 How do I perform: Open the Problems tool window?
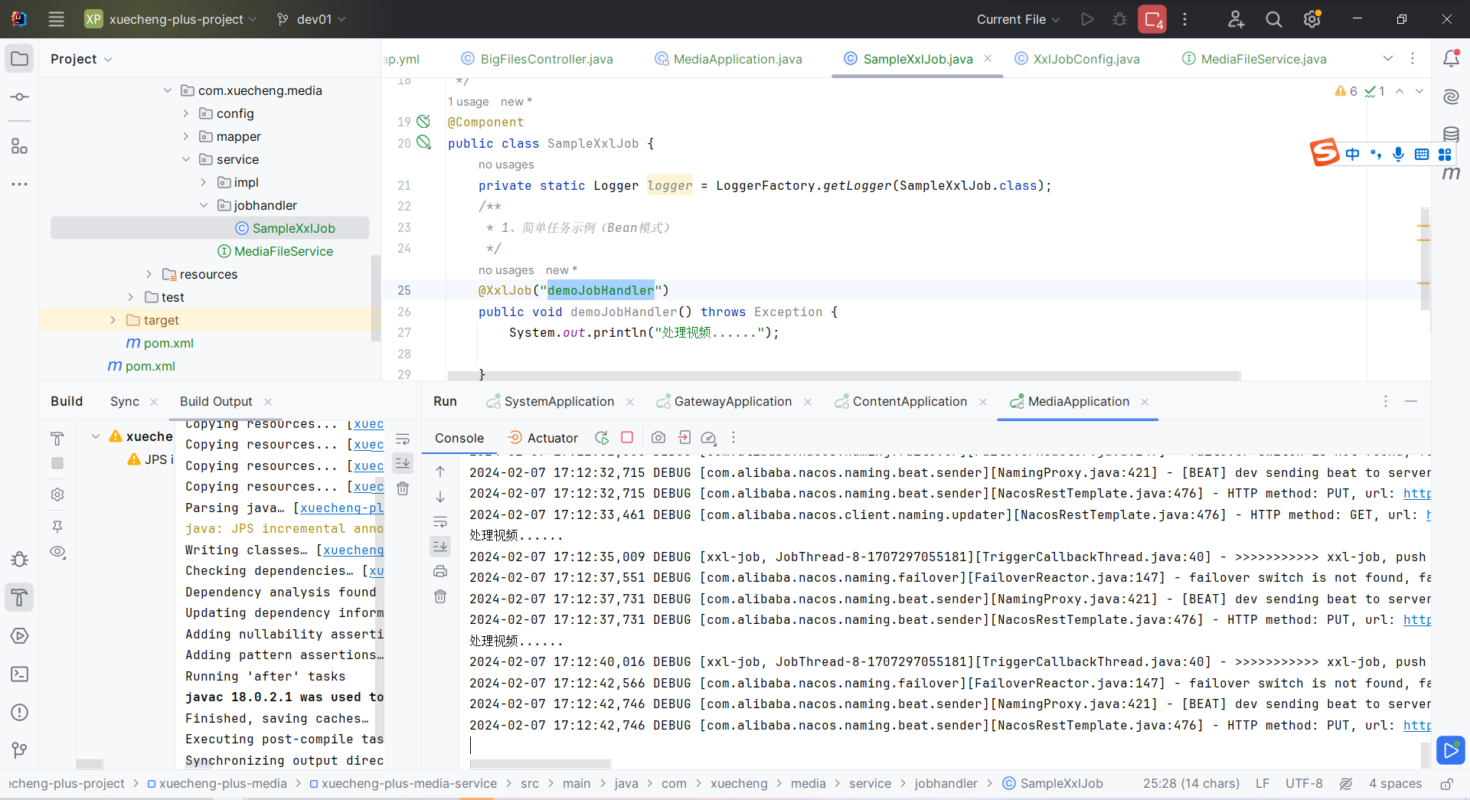(20, 712)
